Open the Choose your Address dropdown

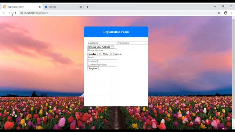[x=101, y=47]
